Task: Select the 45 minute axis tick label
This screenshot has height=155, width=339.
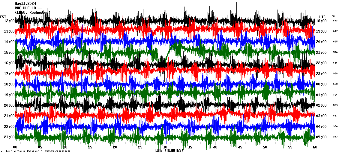Action: click(240, 147)
